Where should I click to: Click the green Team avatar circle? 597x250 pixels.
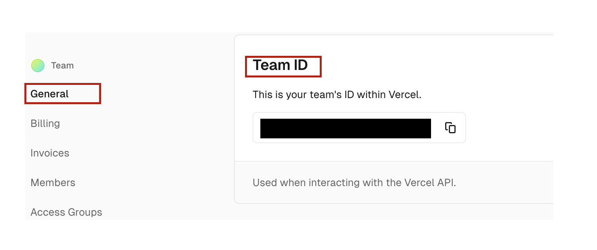click(37, 65)
